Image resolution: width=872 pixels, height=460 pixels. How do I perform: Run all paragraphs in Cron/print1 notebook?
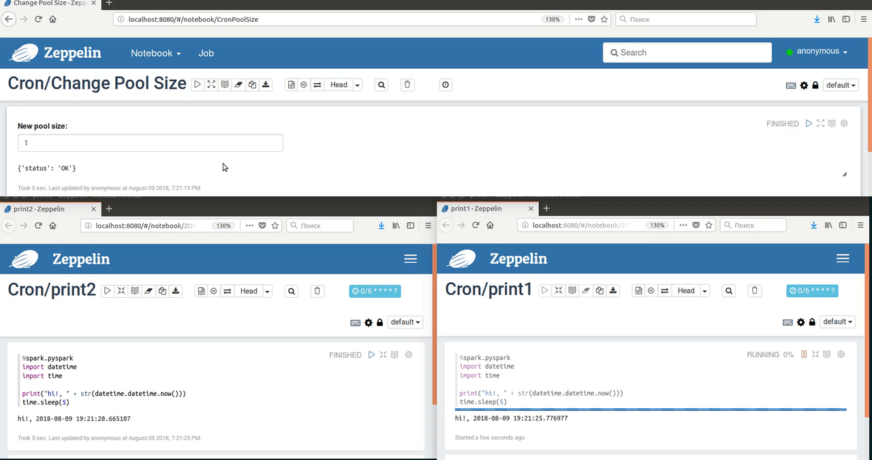click(x=545, y=290)
